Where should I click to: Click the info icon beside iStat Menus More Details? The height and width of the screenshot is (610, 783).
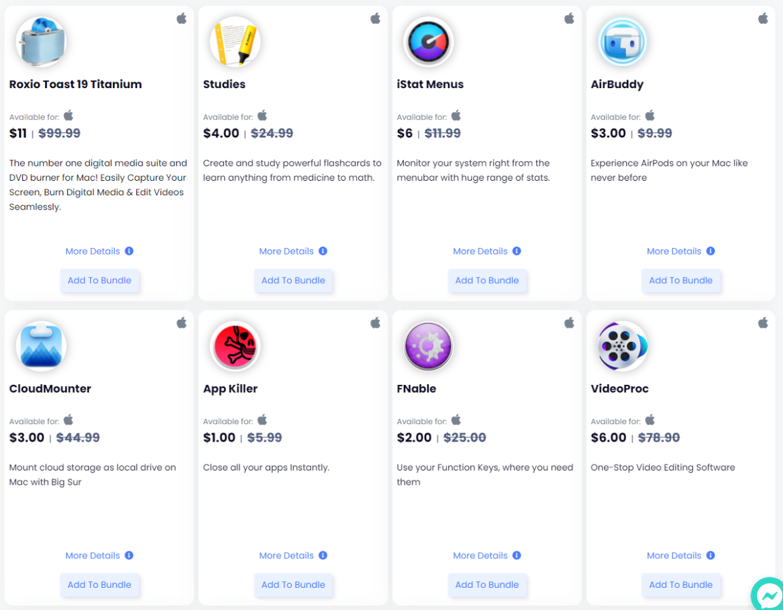(x=517, y=251)
